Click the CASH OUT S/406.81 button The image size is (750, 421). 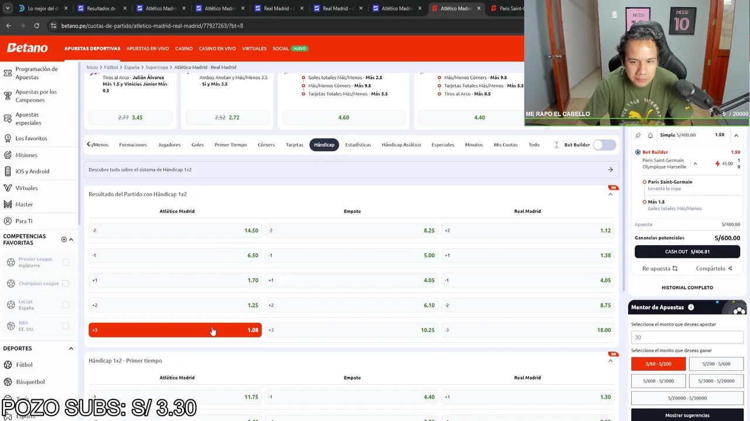pos(687,251)
